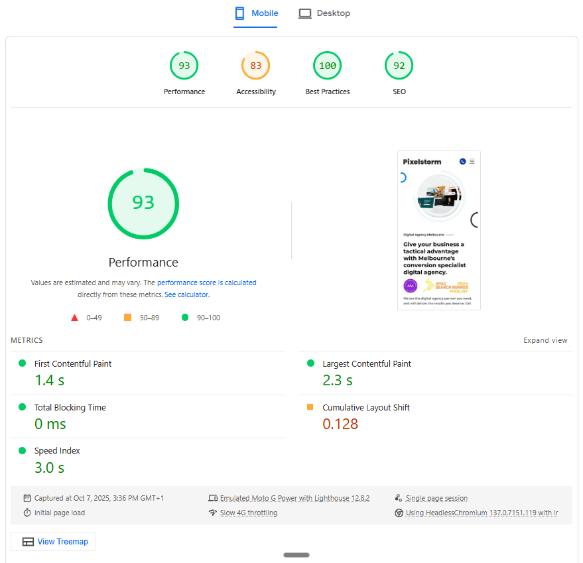This screenshot has width=583, height=563.
Task: Click Expand view above the metrics
Action: (x=545, y=340)
